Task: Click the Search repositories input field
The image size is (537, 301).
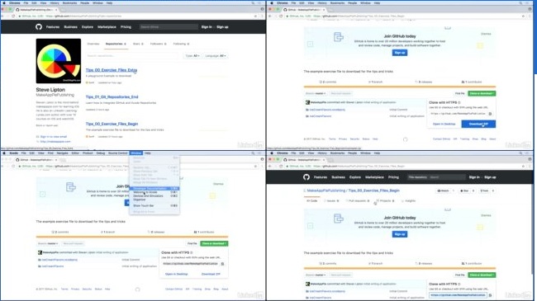Action: coord(132,55)
